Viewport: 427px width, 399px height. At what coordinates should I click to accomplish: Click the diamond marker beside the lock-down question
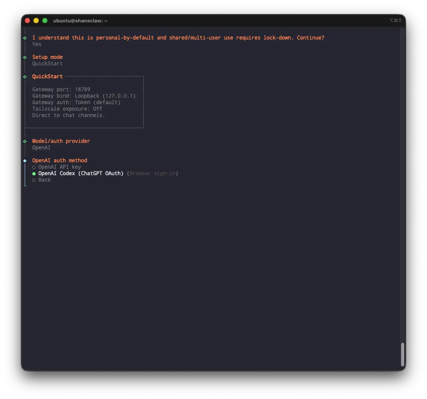coord(25,38)
